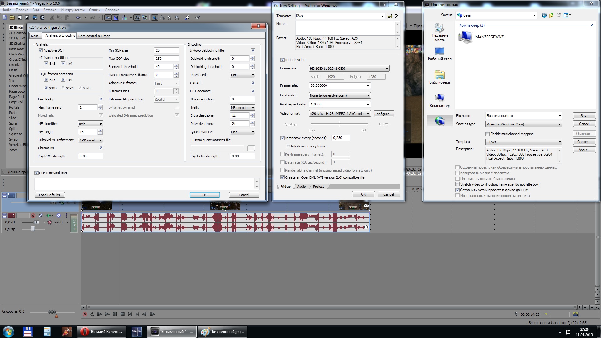The image size is (601, 338).
Task: Open the Инструменты menu
Action: tap(72, 10)
